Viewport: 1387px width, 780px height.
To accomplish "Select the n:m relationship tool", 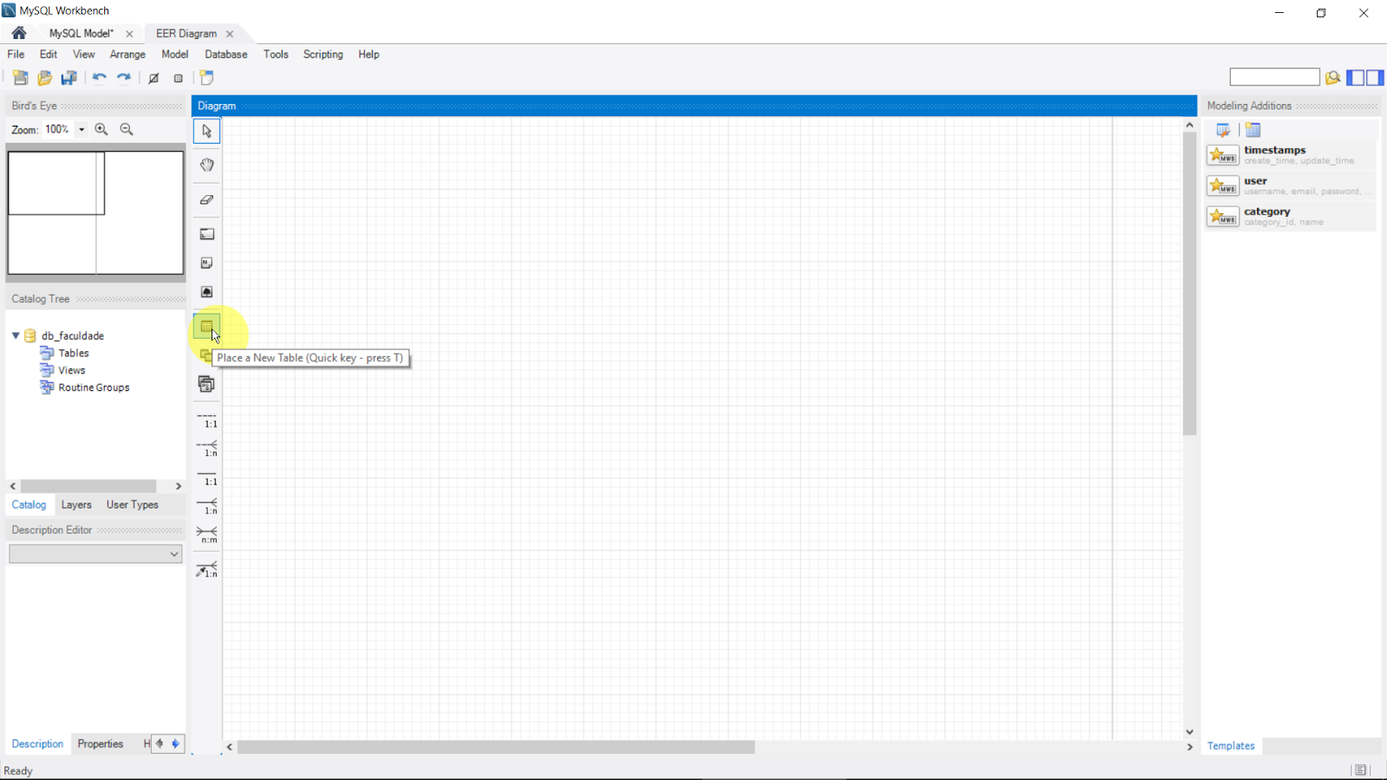I will pos(207,536).
